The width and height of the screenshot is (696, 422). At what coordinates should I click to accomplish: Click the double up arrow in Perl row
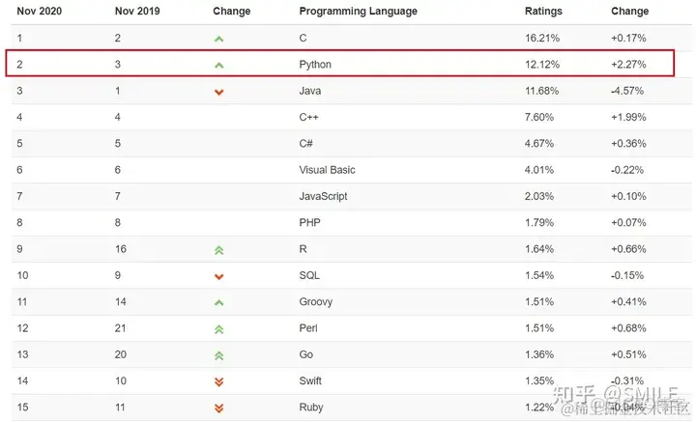[219, 328]
